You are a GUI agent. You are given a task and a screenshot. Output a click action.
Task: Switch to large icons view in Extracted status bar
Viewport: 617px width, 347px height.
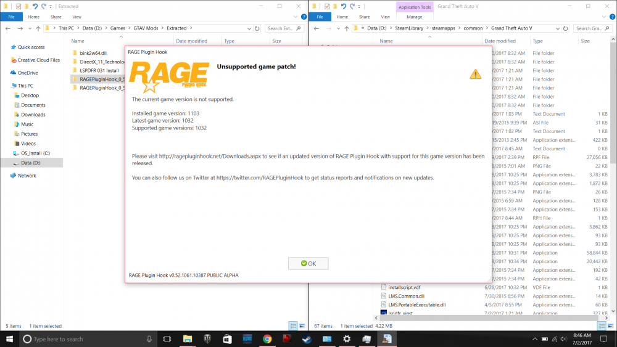[x=302, y=326]
